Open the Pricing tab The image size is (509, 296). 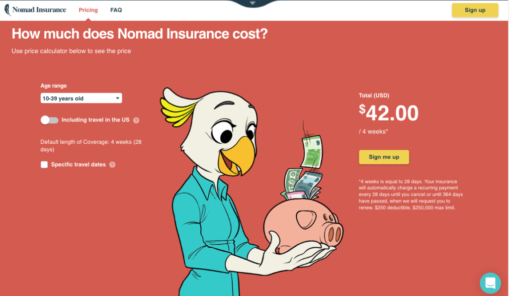[88, 10]
